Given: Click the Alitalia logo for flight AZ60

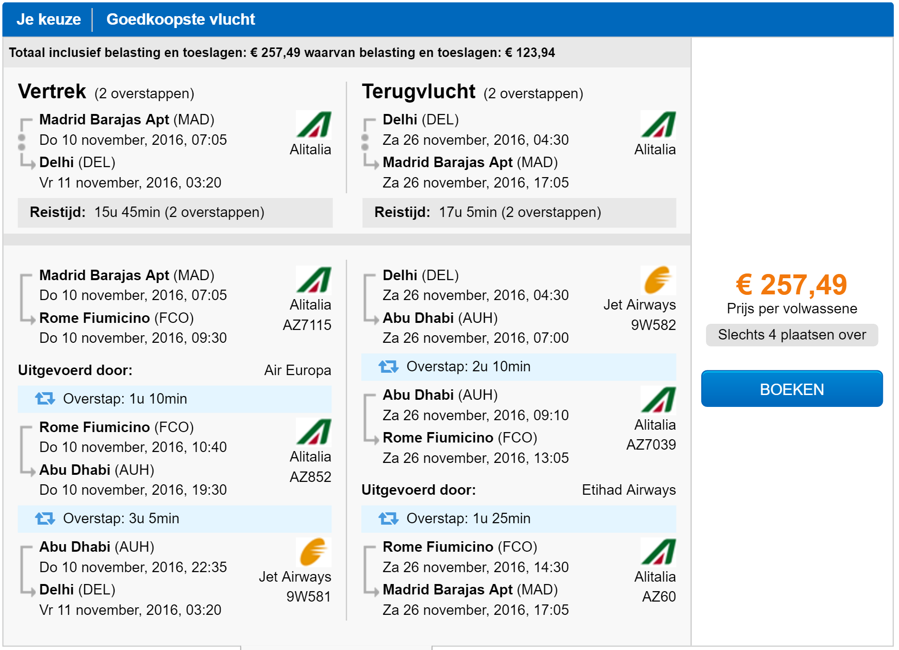Looking at the screenshot, I should (x=658, y=552).
